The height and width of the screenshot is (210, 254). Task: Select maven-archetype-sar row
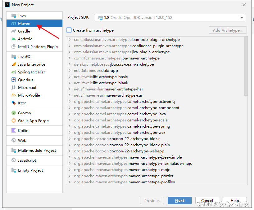[155, 95]
